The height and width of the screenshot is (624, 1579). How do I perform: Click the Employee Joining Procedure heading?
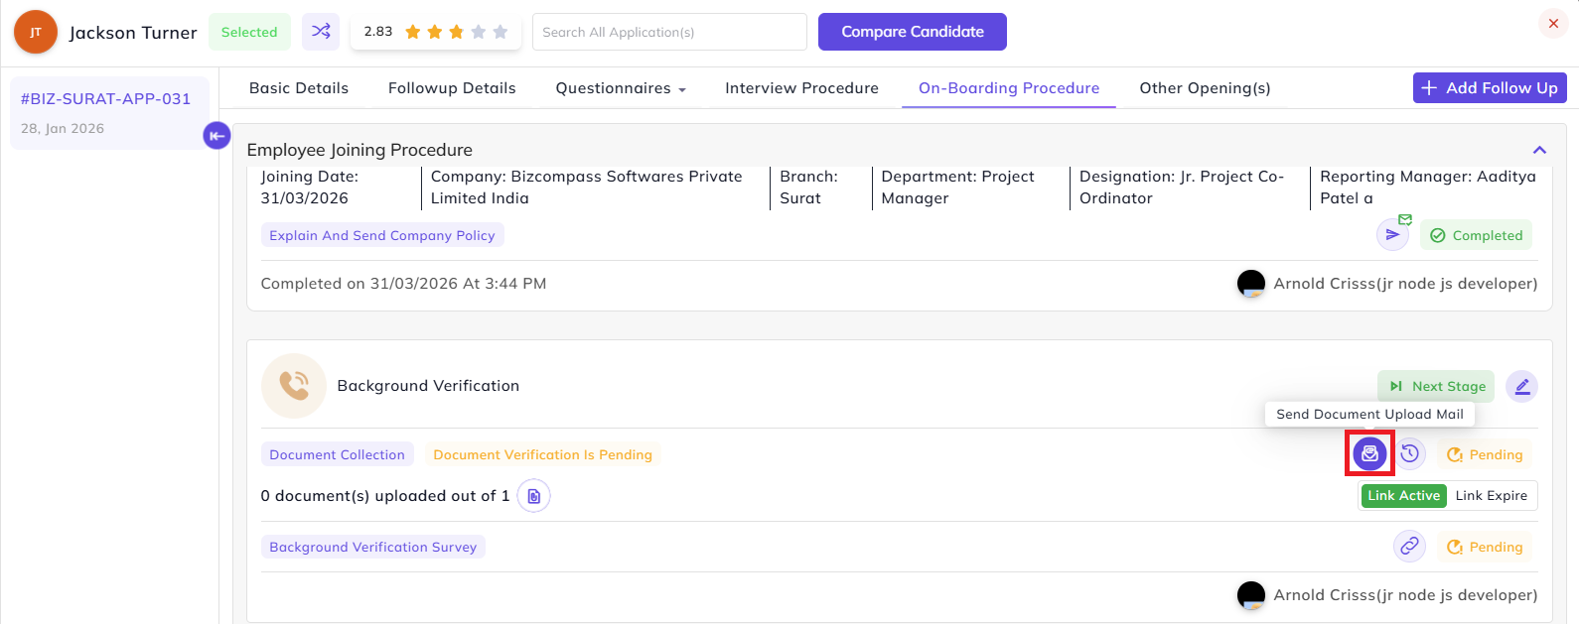pyautogui.click(x=359, y=150)
